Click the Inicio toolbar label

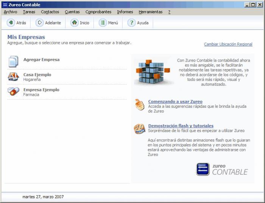pos(84,23)
